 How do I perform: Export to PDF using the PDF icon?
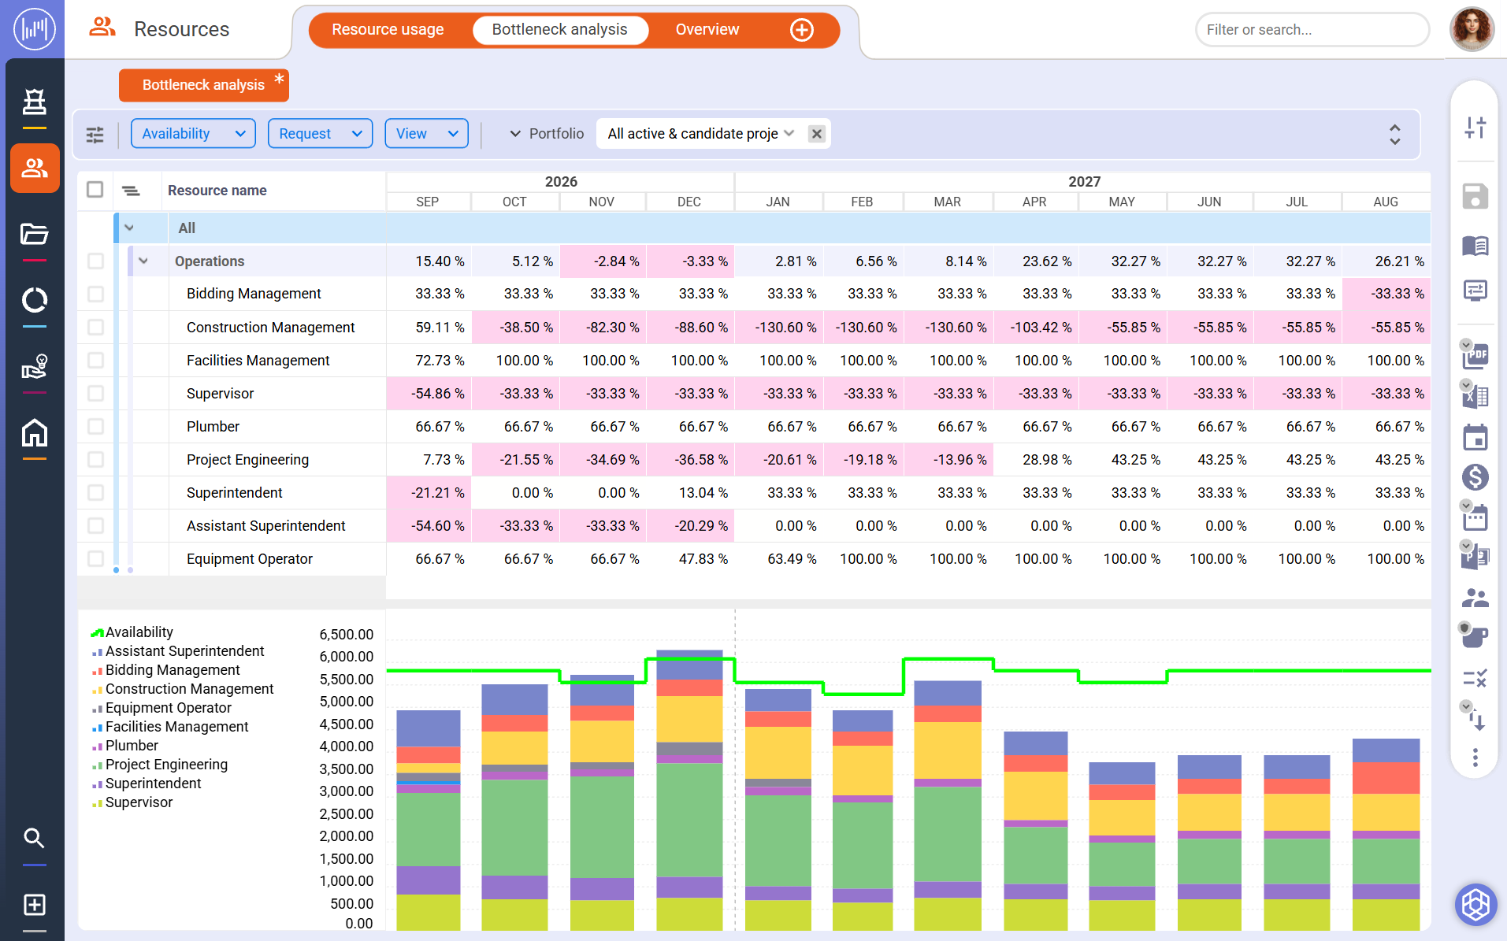coord(1475,355)
